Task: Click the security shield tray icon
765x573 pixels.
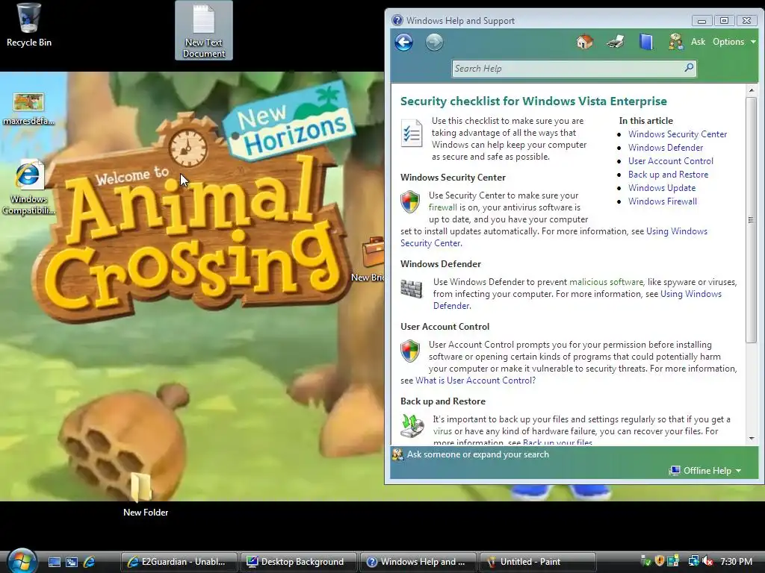Action: pyautogui.click(x=660, y=561)
